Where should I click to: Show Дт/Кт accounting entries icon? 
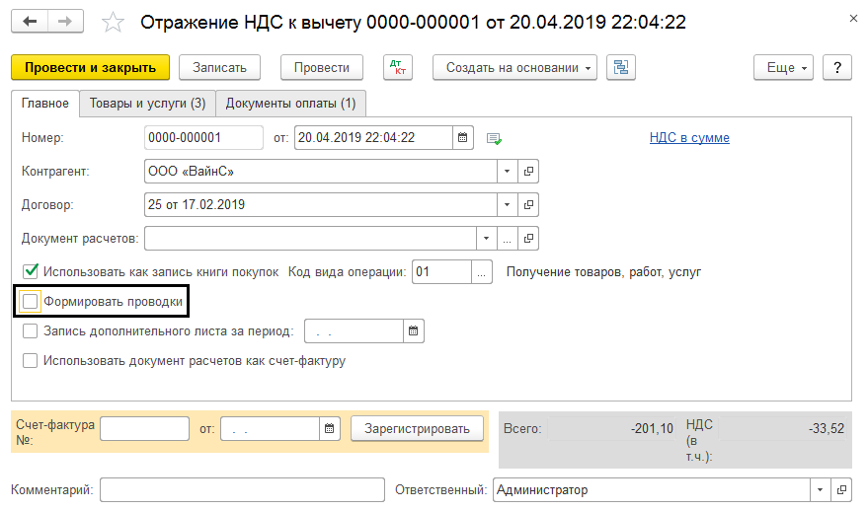(400, 68)
